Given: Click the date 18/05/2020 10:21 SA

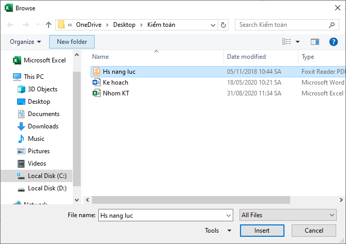Looking at the screenshot, I should (x=254, y=83).
